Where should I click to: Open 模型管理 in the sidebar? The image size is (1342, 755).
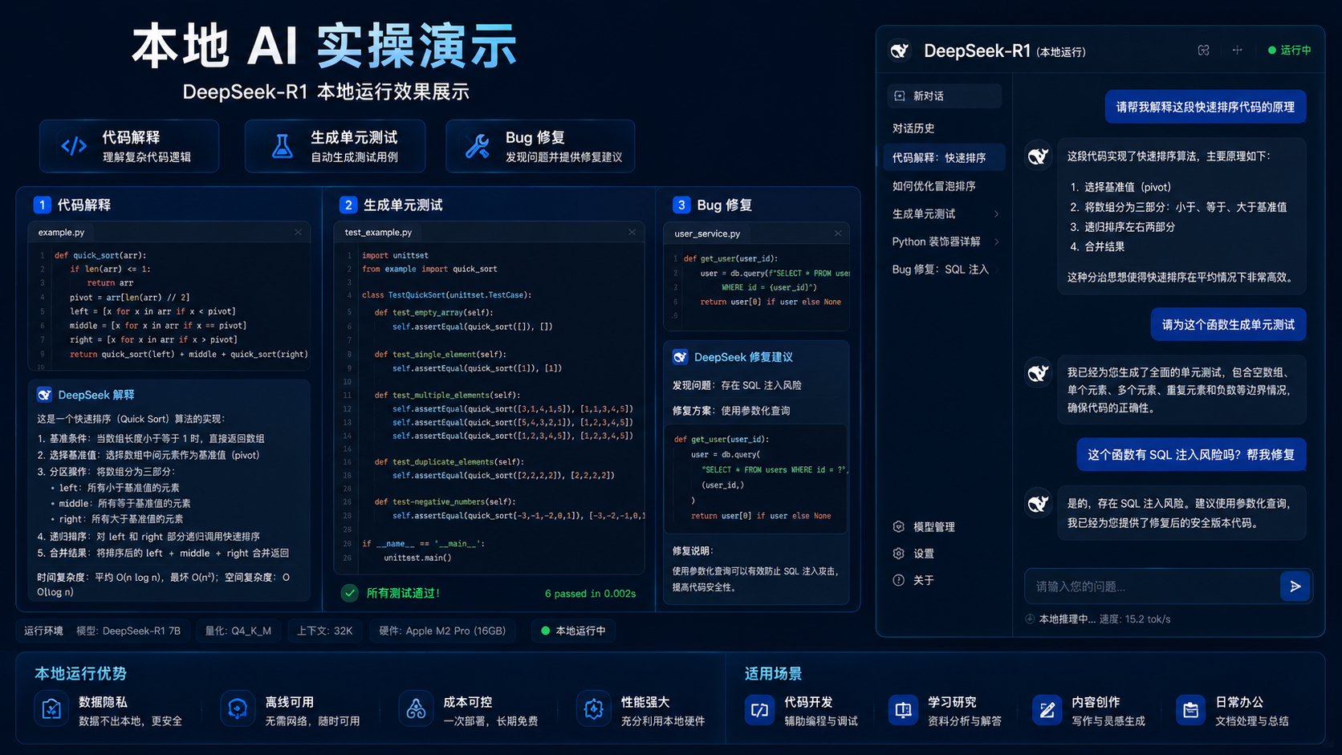[923, 526]
